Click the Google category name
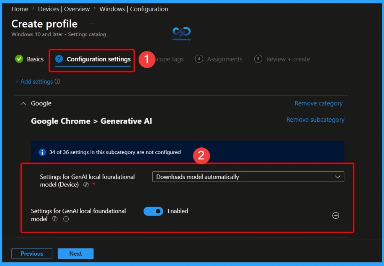Image resolution: width=384 pixels, height=266 pixels. pyautogui.click(x=41, y=103)
